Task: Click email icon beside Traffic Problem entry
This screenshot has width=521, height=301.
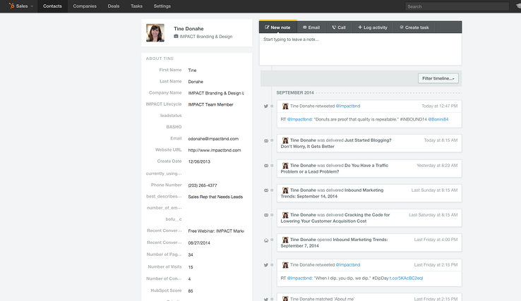Action: tap(266, 166)
